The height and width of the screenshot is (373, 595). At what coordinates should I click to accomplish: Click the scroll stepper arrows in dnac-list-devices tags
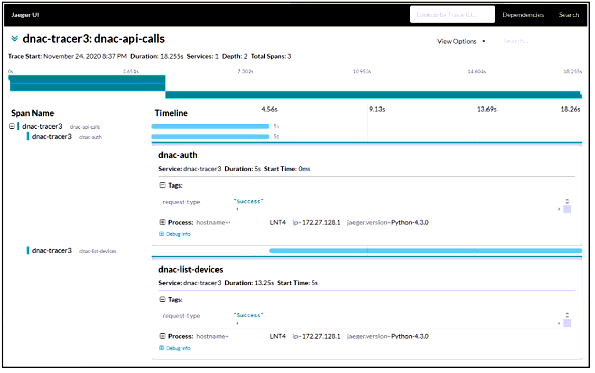(x=567, y=315)
